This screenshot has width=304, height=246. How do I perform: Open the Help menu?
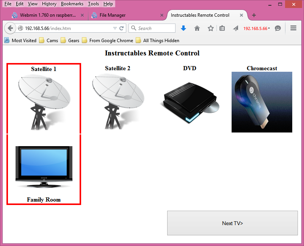point(108,4)
